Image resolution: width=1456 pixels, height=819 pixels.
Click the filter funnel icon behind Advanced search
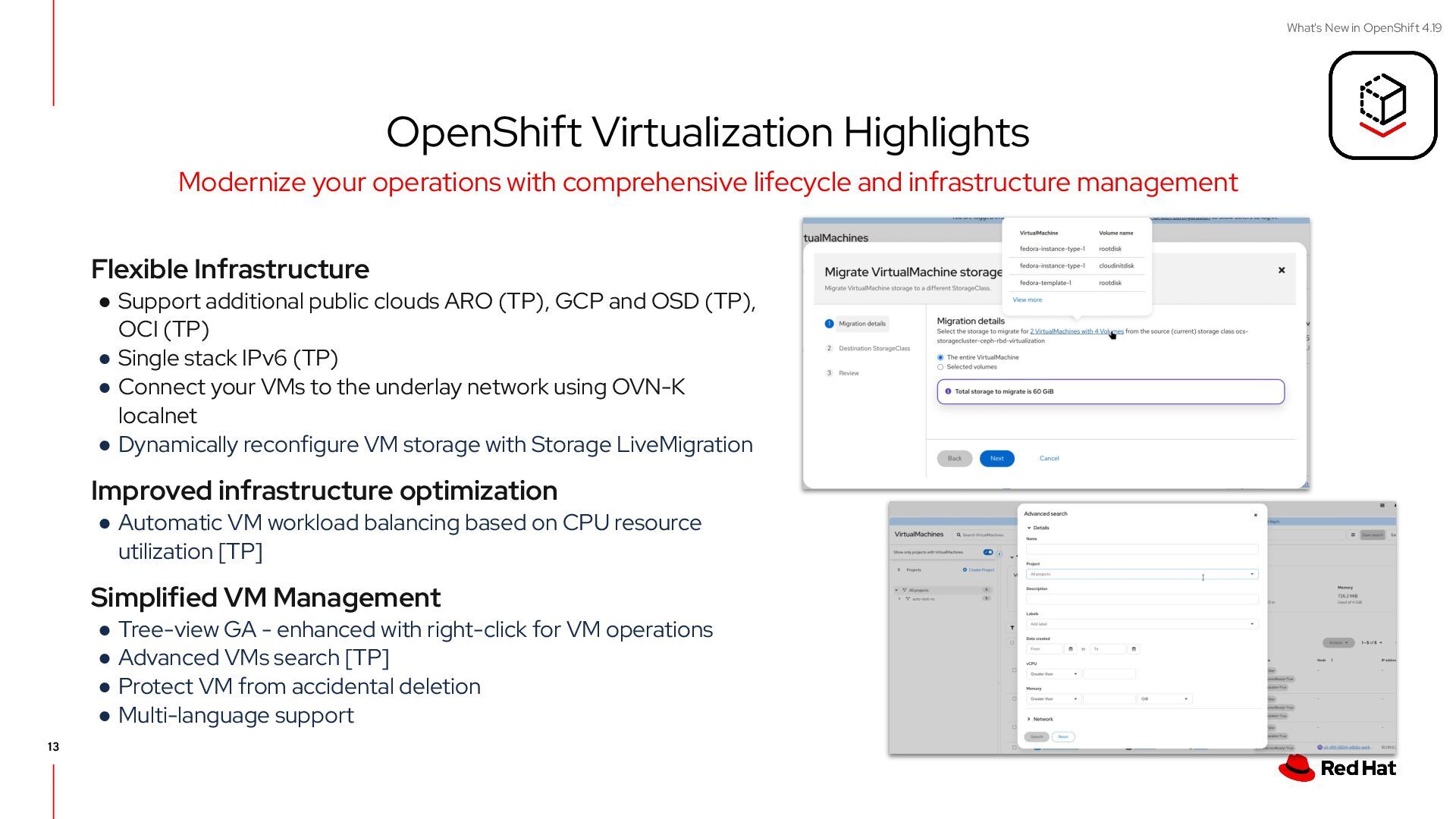[x=1012, y=628]
